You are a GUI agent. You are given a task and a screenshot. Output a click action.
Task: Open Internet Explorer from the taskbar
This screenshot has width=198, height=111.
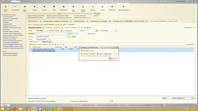(x=8, y=109)
